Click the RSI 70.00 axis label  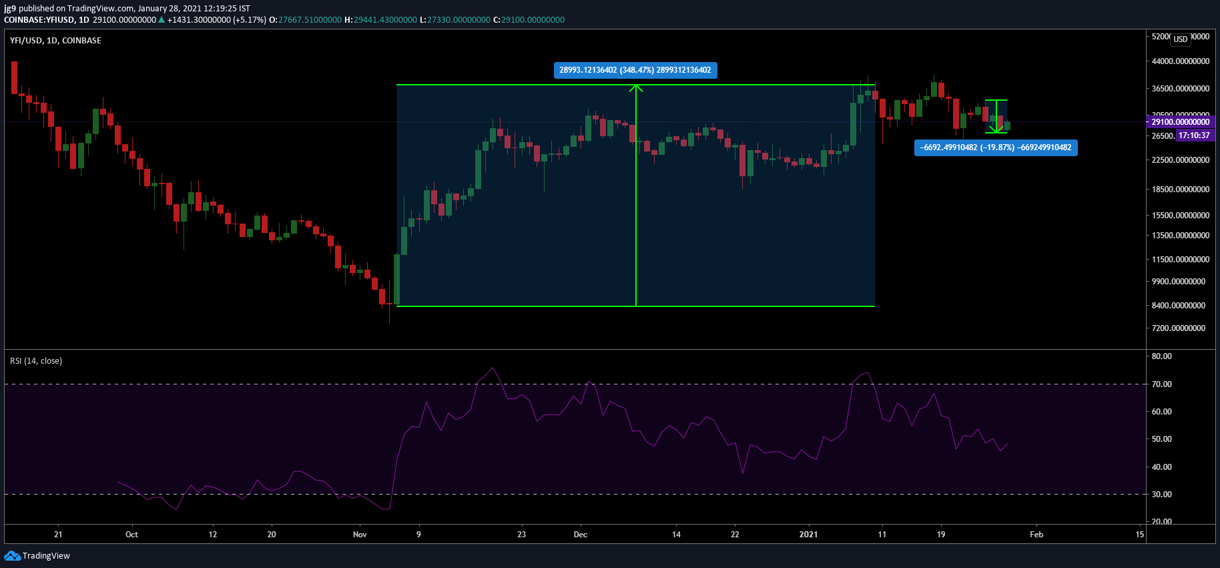(1162, 384)
